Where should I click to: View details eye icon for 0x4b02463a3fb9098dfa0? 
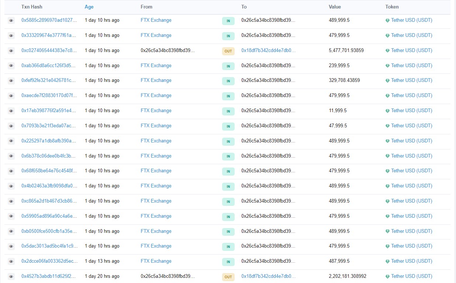(11, 186)
